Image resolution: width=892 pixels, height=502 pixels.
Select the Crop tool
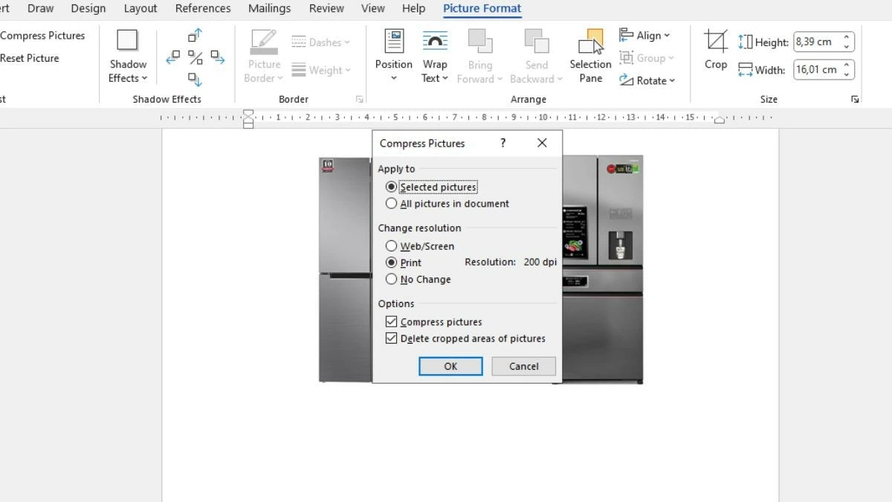coord(714,52)
